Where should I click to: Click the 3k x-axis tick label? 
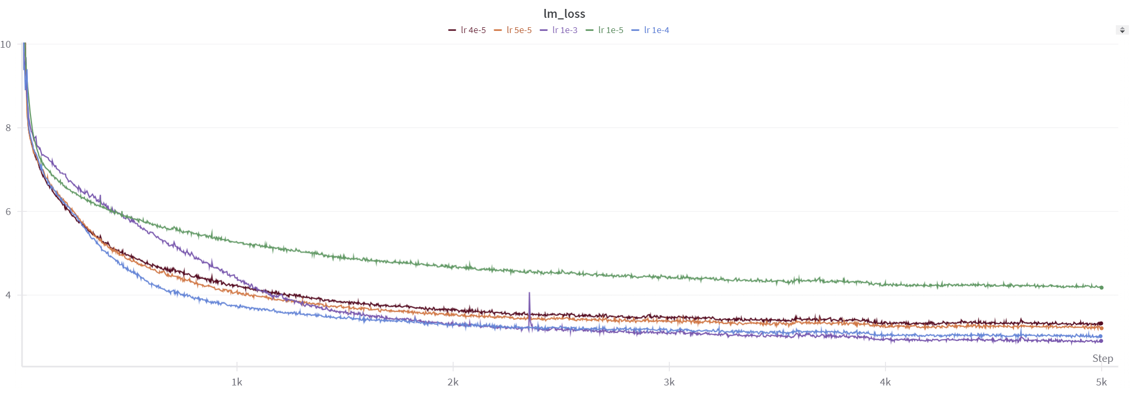click(669, 382)
